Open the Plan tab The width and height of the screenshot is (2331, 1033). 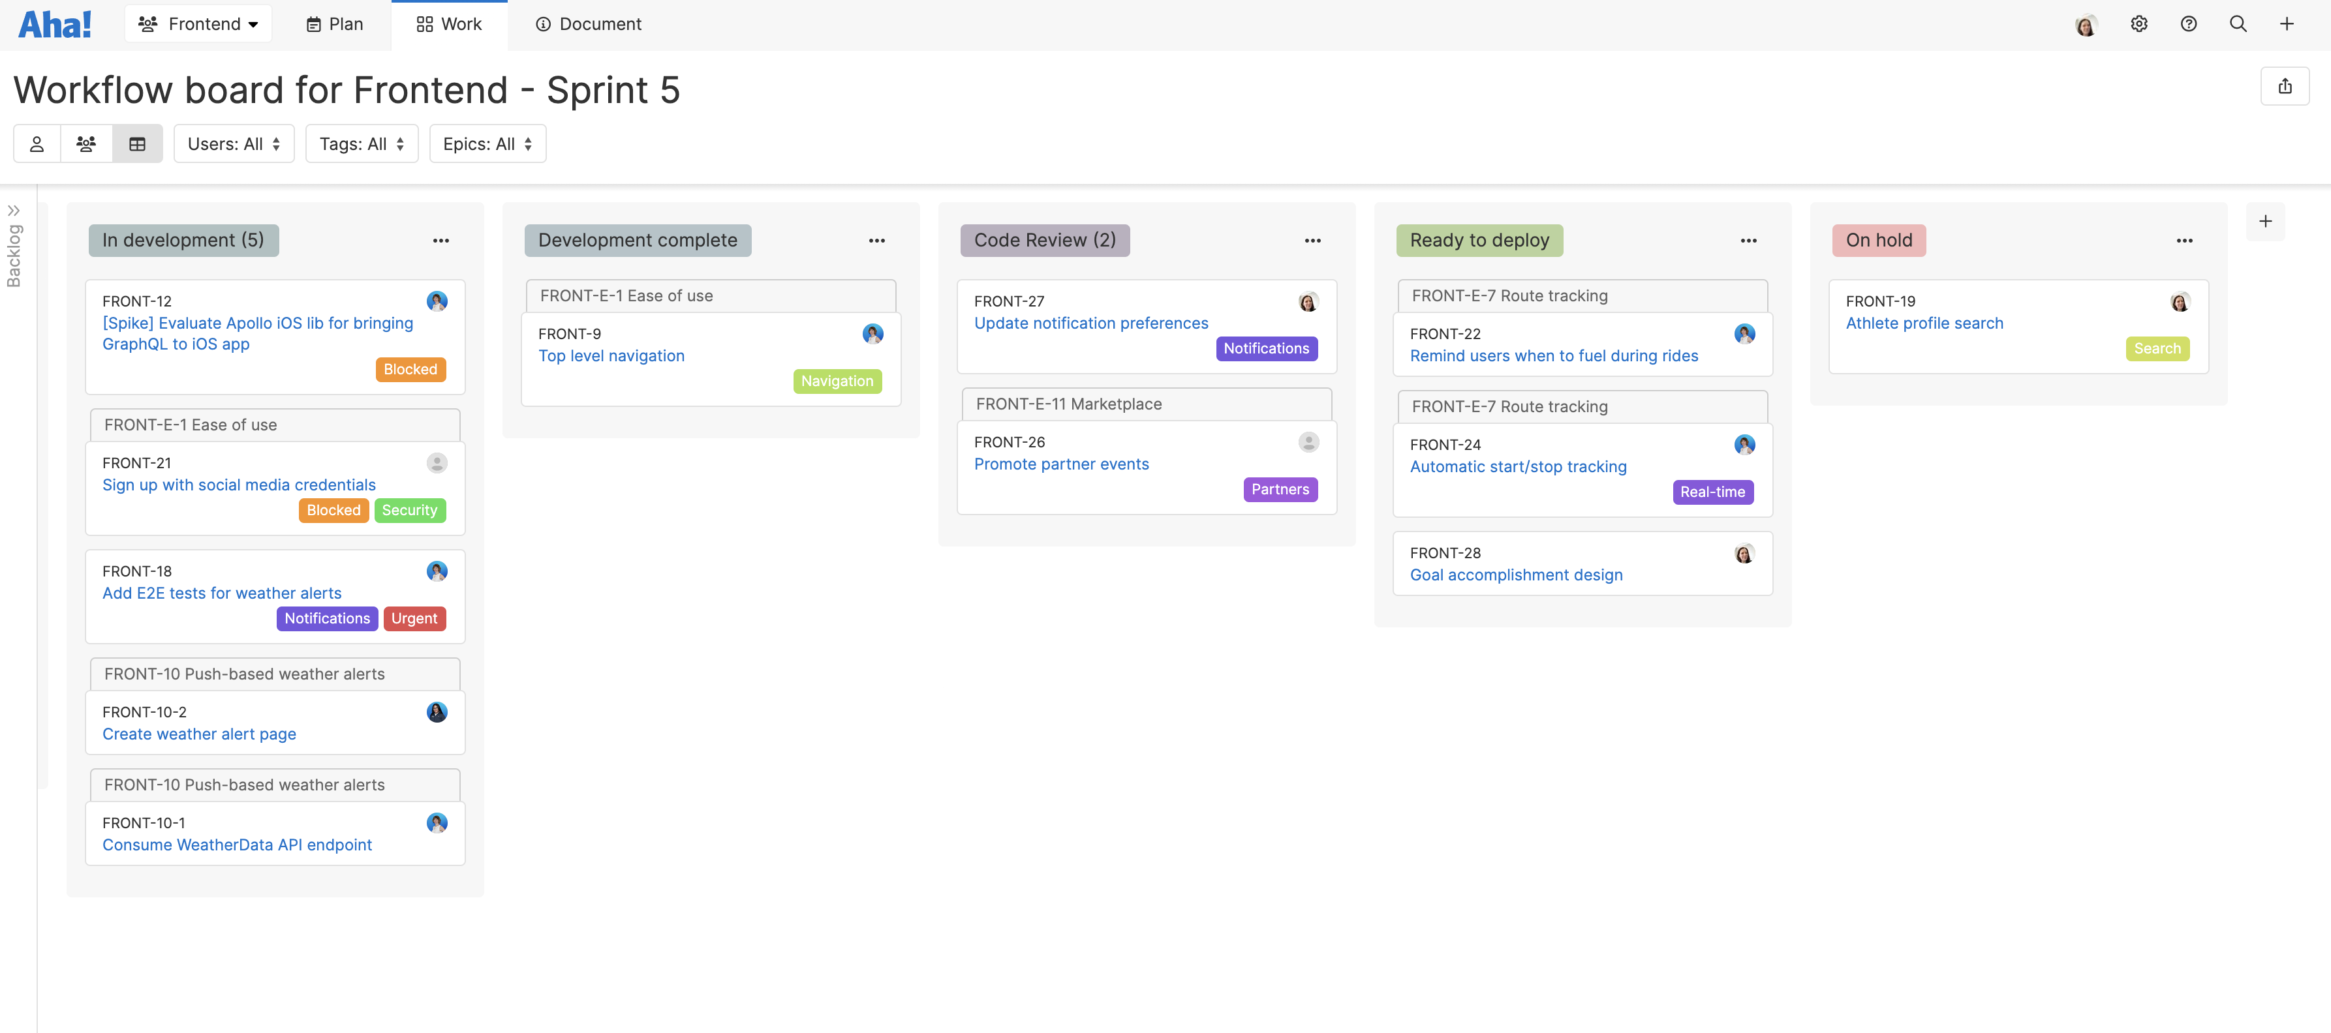(x=334, y=24)
